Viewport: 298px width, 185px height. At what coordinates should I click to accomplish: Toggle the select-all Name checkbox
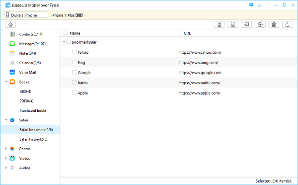(x=66, y=33)
